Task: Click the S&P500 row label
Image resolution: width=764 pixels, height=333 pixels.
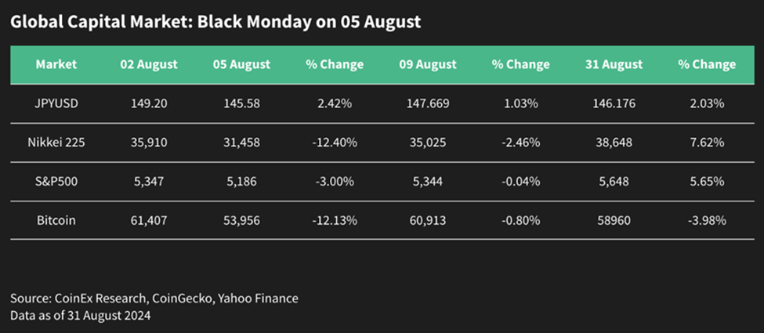Action: [x=56, y=181]
